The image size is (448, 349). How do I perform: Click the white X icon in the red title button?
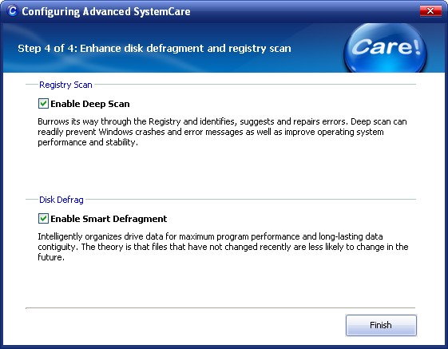430,11
